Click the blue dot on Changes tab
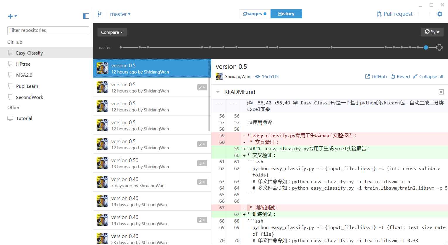 (265, 14)
